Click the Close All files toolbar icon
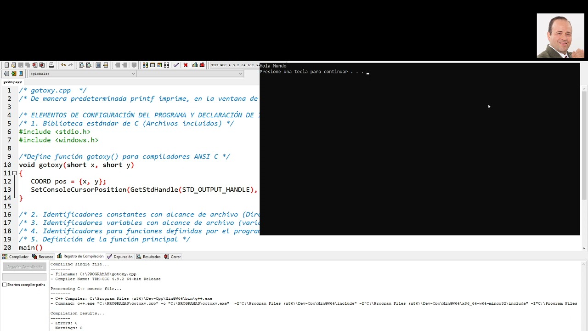Image resolution: width=588 pixels, height=331 pixels. click(42, 65)
